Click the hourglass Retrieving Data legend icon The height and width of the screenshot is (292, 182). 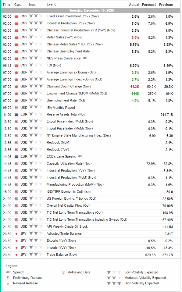pos(63,272)
